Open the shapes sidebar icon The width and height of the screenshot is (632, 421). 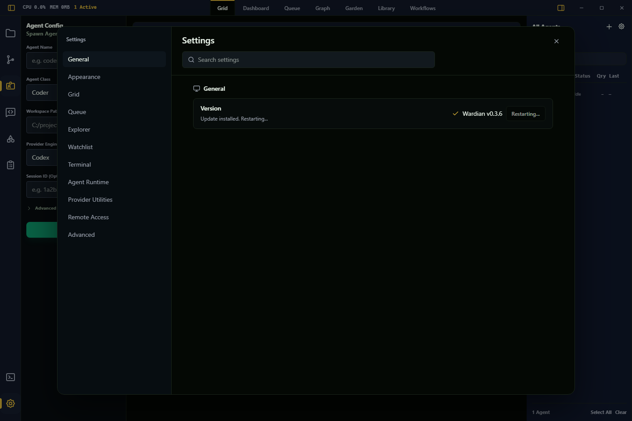pos(11,139)
